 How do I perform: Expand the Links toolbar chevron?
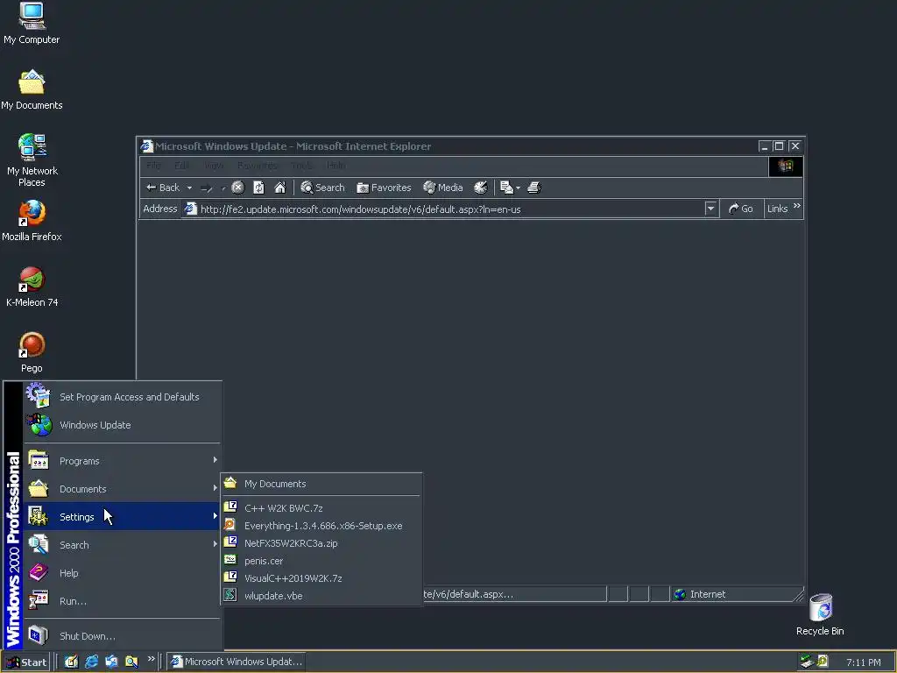coord(797,205)
